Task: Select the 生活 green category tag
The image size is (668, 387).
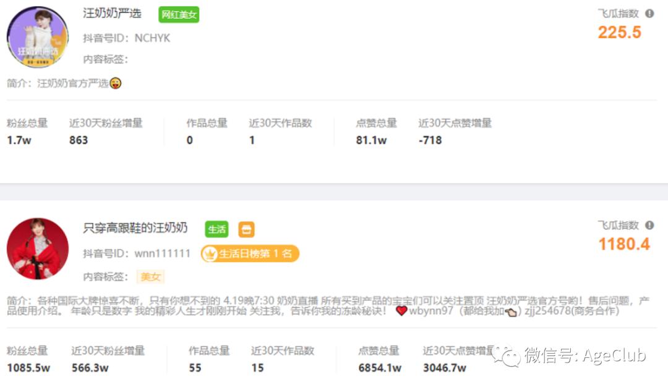Action: click(216, 229)
